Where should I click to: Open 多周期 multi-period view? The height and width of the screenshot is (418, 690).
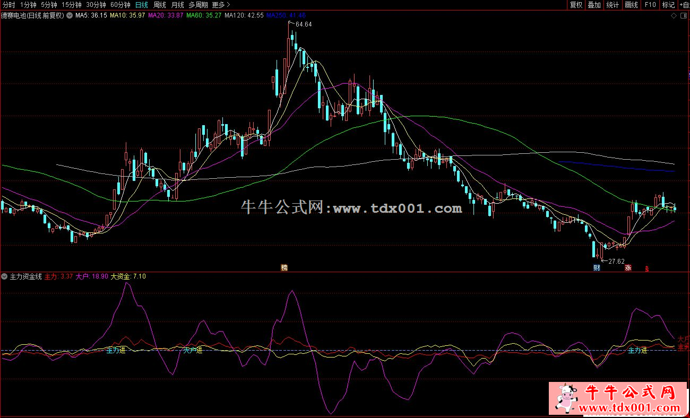click(199, 5)
